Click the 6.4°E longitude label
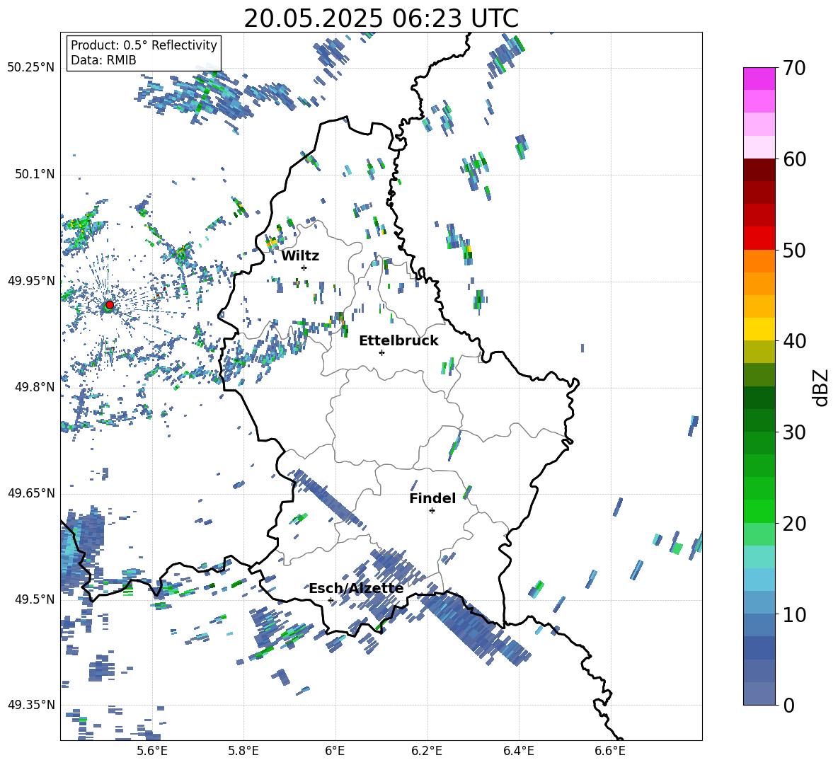This screenshot has height=765, width=838. tap(518, 751)
